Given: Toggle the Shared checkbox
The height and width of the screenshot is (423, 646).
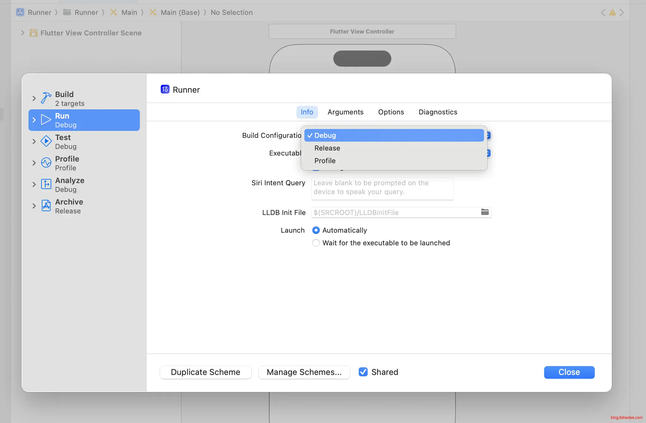Looking at the screenshot, I should 363,372.
